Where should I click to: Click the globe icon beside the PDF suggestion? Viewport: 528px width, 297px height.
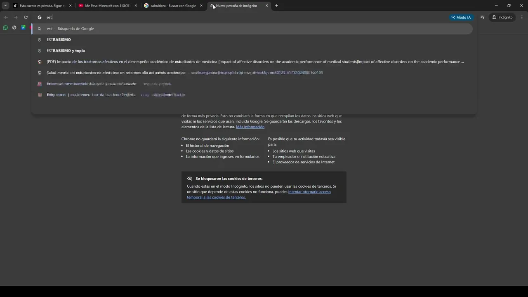40,62
